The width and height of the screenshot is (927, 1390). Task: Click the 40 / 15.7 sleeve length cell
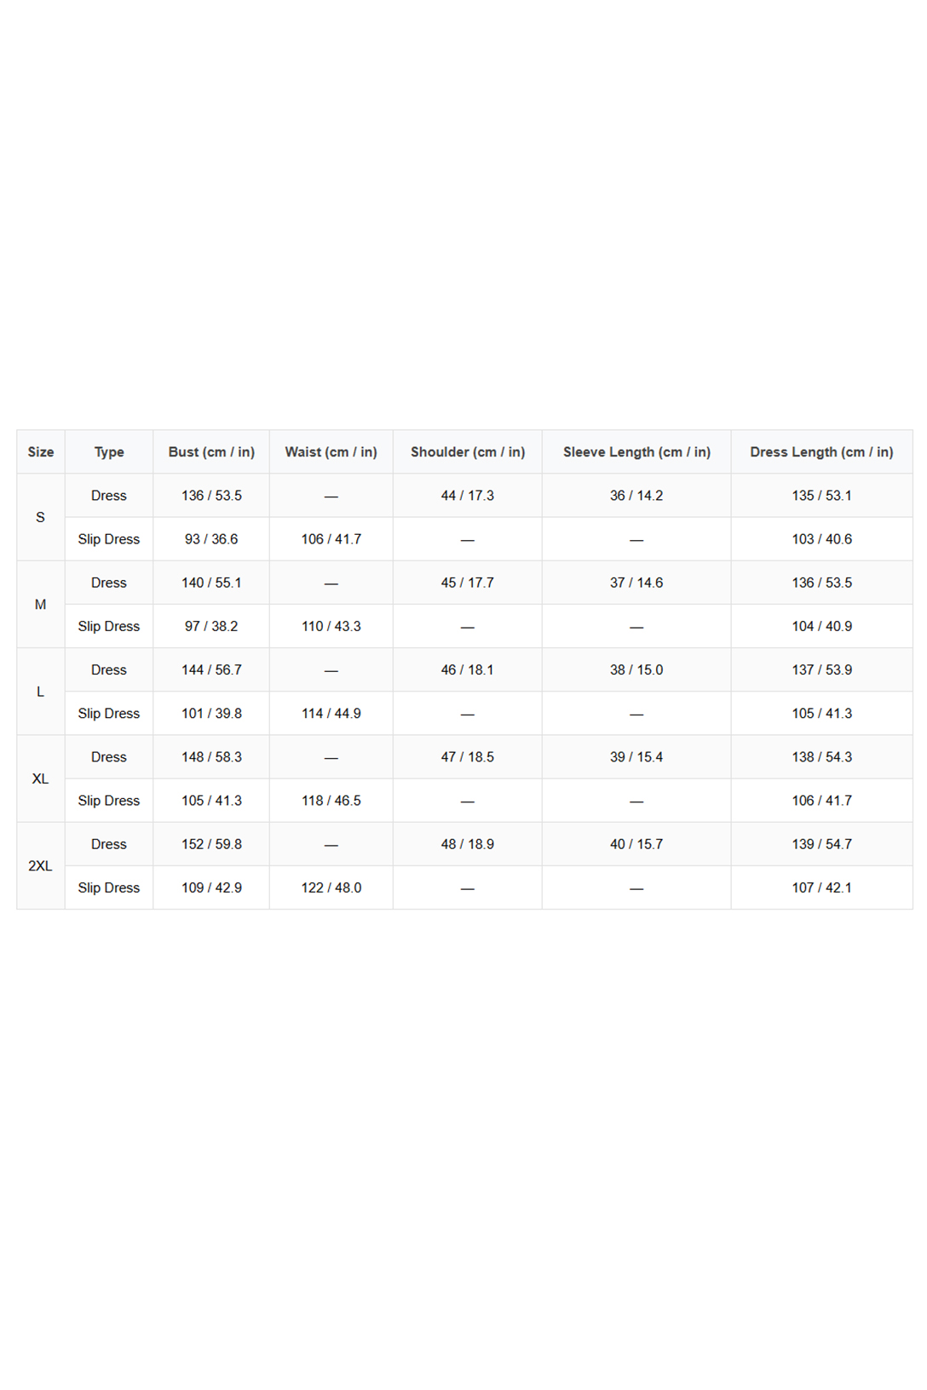636,844
